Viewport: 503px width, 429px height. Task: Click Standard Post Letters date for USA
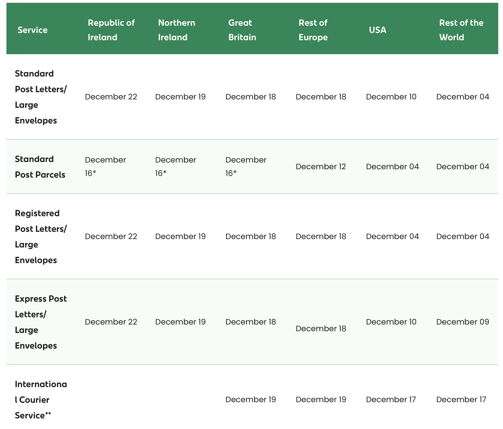point(391,97)
